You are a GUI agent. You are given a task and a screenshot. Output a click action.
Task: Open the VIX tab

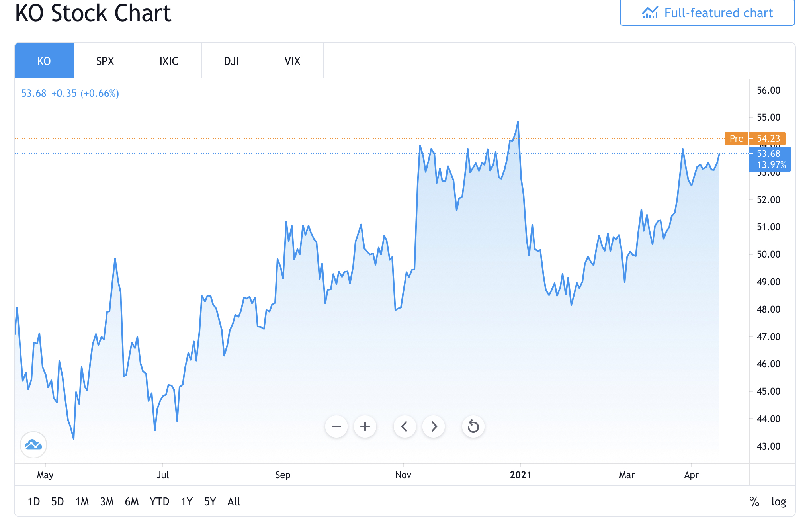(x=292, y=61)
